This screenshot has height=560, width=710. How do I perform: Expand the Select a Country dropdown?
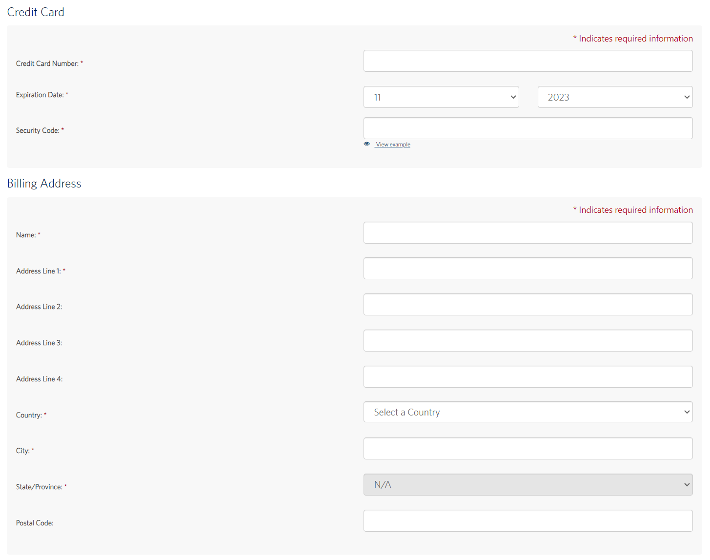tap(527, 412)
